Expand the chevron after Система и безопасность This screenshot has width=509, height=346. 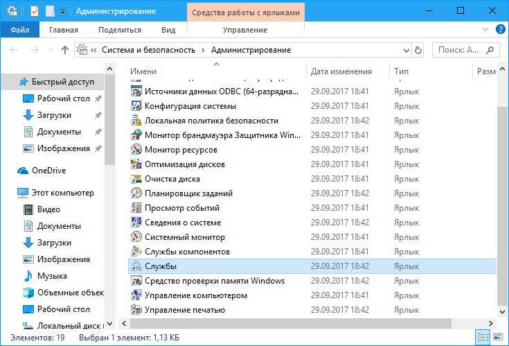pos(203,50)
